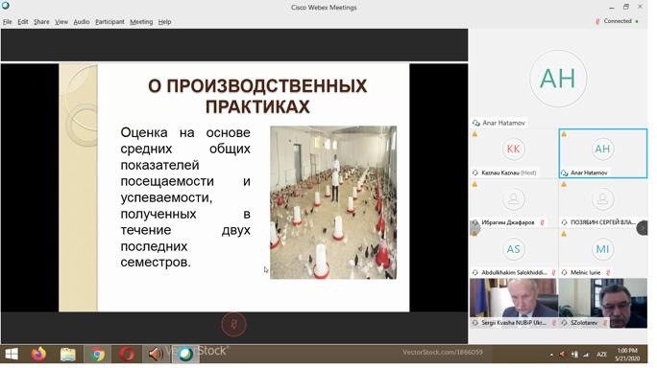Click the Webex Meetings taskbar icon
This screenshot has width=657, height=368.
click(x=185, y=355)
